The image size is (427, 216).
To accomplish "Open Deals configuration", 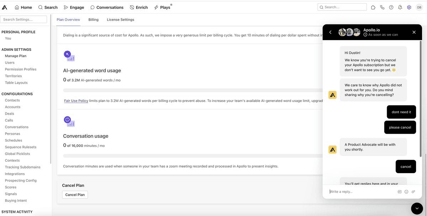I will tap(10, 114).
